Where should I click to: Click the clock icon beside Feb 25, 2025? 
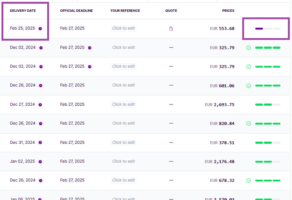pyautogui.click(x=41, y=29)
